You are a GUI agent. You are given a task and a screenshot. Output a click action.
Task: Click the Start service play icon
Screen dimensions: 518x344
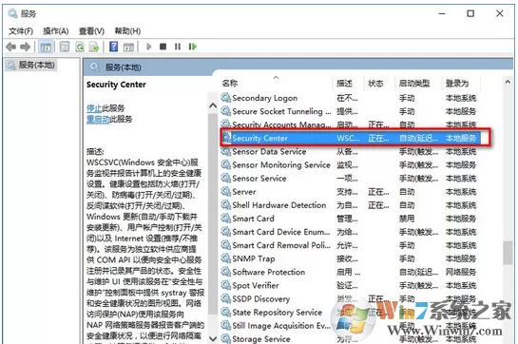coord(148,47)
